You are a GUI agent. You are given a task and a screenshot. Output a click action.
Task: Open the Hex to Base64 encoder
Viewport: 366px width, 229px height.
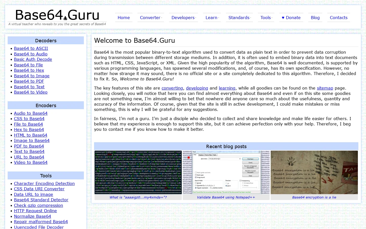pyautogui.click(x=29, y=130)
